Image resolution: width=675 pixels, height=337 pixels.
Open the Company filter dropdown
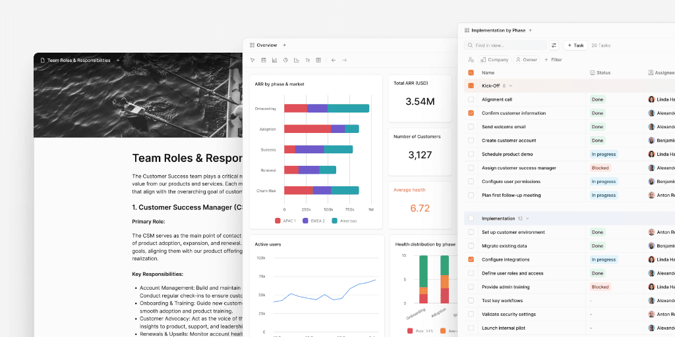click(x=494, y=60)
